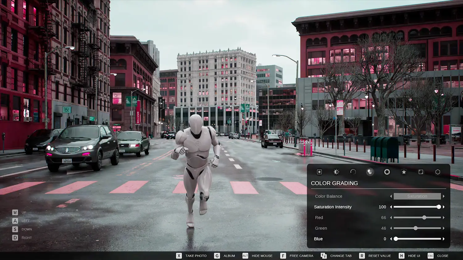463x260 pixels.
Task: Click the ALT key icon for Hide Mouse
Action: pos(245,256)
